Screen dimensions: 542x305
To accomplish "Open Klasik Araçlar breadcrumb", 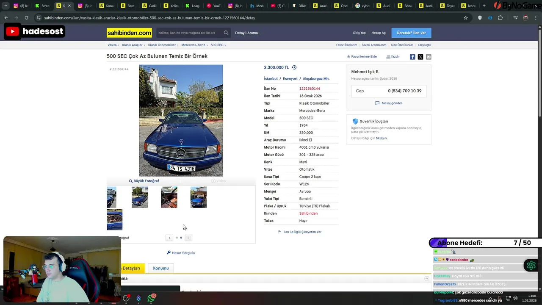I will 132,45.
